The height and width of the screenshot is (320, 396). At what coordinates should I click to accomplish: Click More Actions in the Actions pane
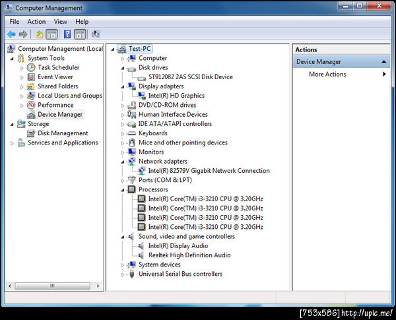point(327,75)
